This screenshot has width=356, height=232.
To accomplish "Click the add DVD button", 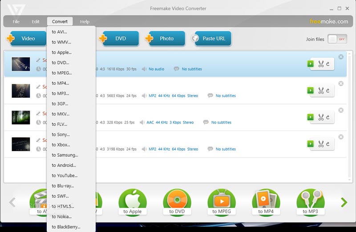I will [119, 39].
